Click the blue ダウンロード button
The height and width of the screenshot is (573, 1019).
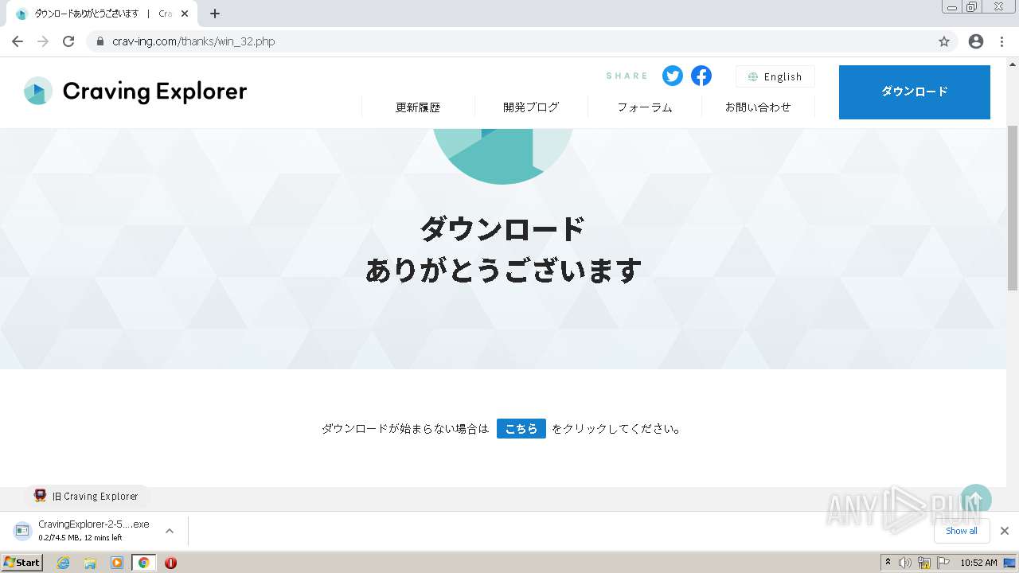point(915,92)
